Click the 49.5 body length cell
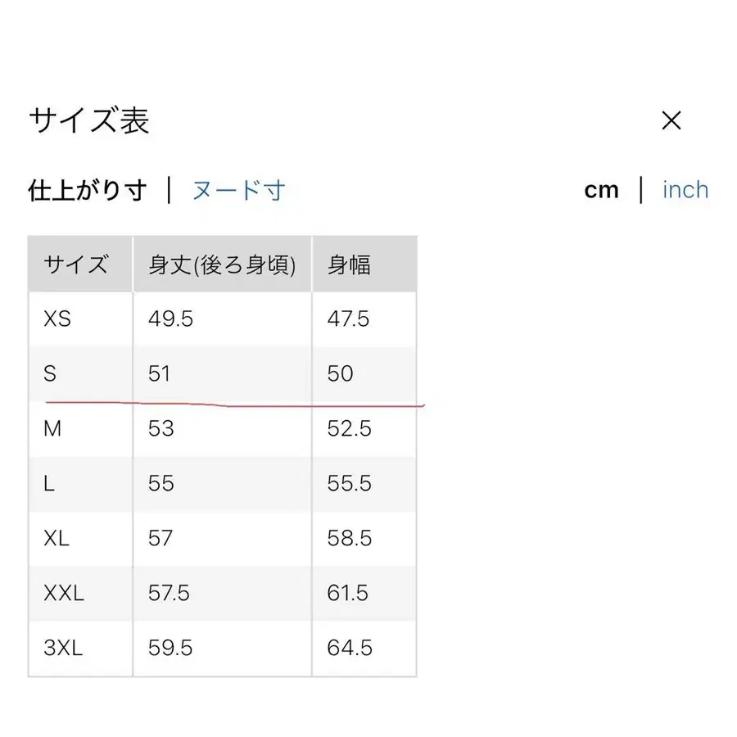The image size is (737, 737). 170,319
